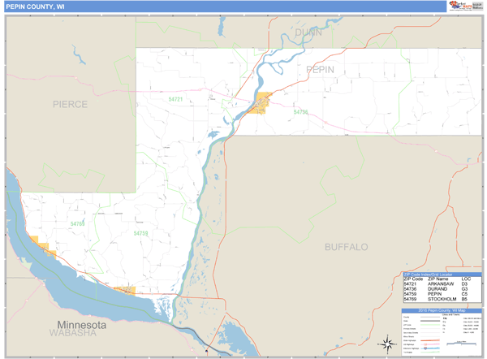Click grid location B5 in the table
The height and width of the screenshot is (359, 487).
click(464, 299)
